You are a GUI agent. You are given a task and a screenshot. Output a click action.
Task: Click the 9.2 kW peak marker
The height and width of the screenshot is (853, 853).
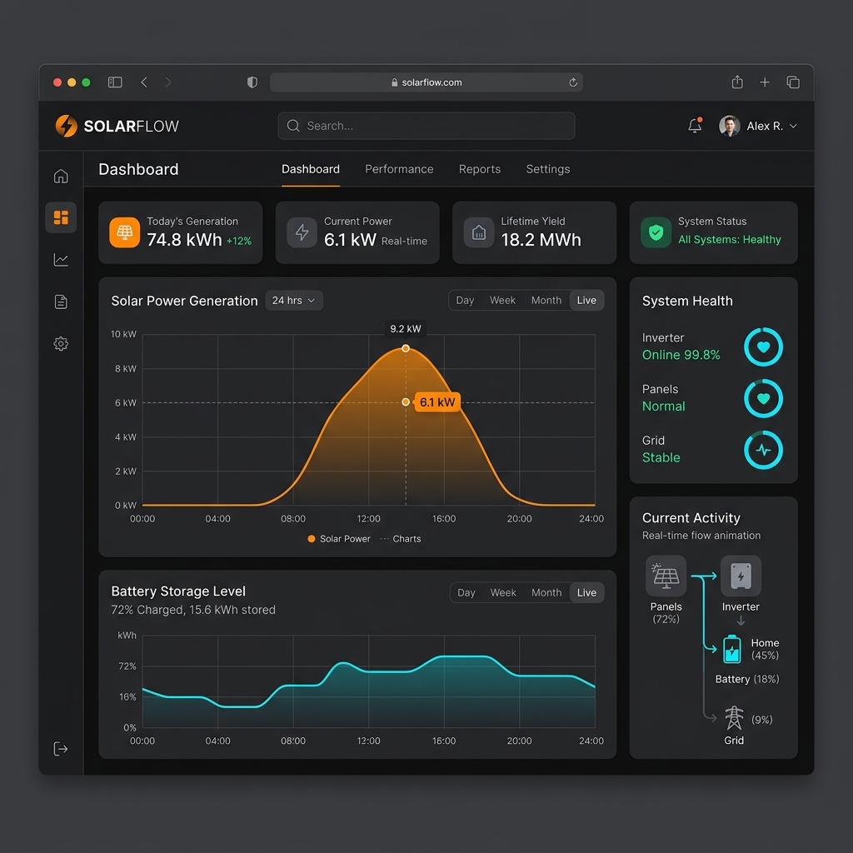coord(406,348)
